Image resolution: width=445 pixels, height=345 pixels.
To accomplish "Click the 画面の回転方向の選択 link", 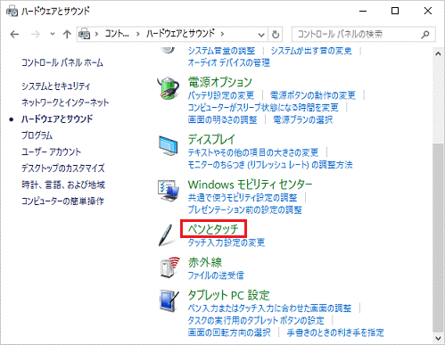I will click(x=229, y=333).
